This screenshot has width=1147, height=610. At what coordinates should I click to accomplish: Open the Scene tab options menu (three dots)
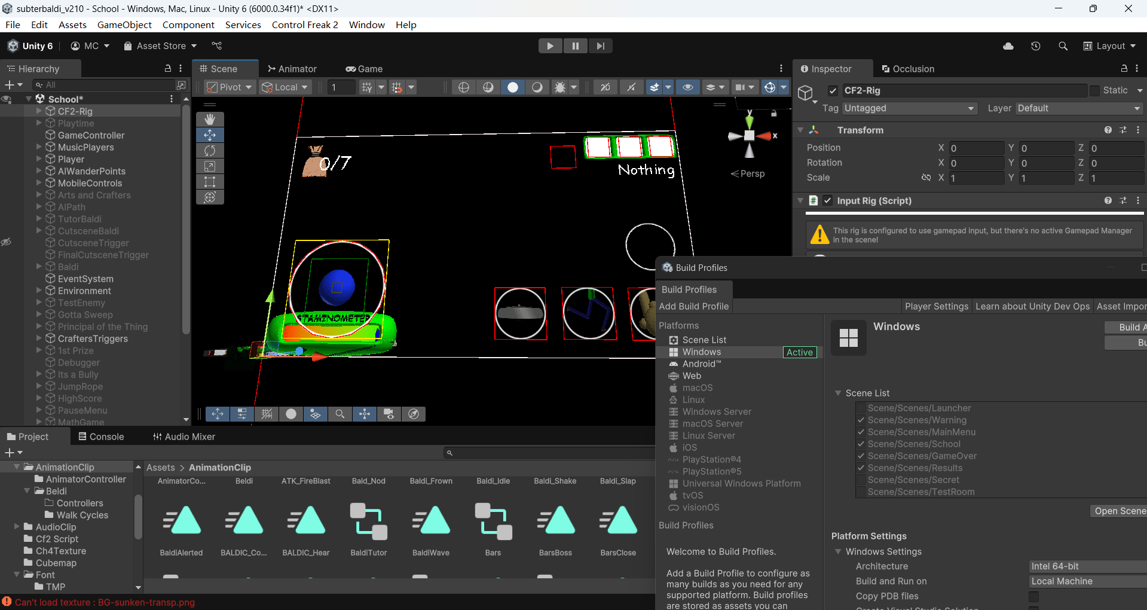(x=781, y=69)
